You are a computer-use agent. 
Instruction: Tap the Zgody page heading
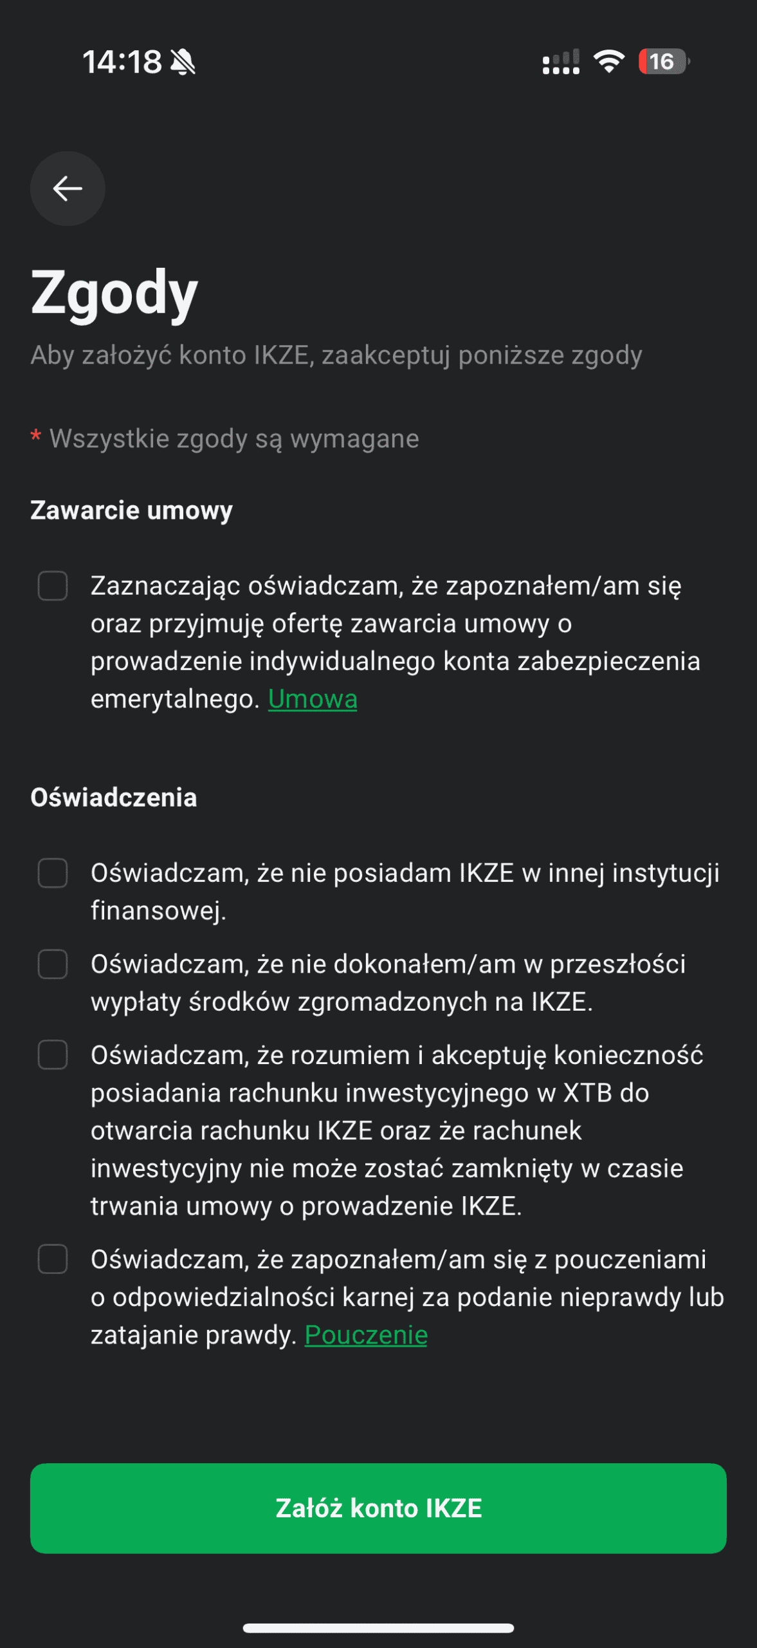click(114, 293)
